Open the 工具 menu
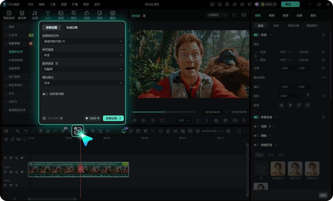The image size is (333, 201). coord(53,4)
